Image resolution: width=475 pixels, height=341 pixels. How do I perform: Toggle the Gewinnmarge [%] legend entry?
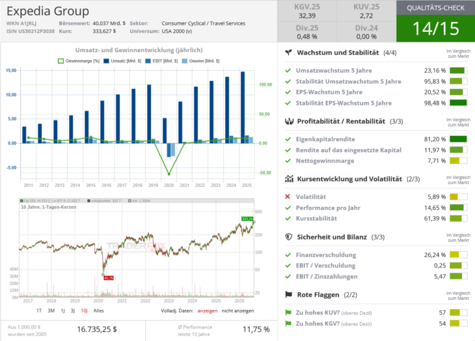coord(79,61)
